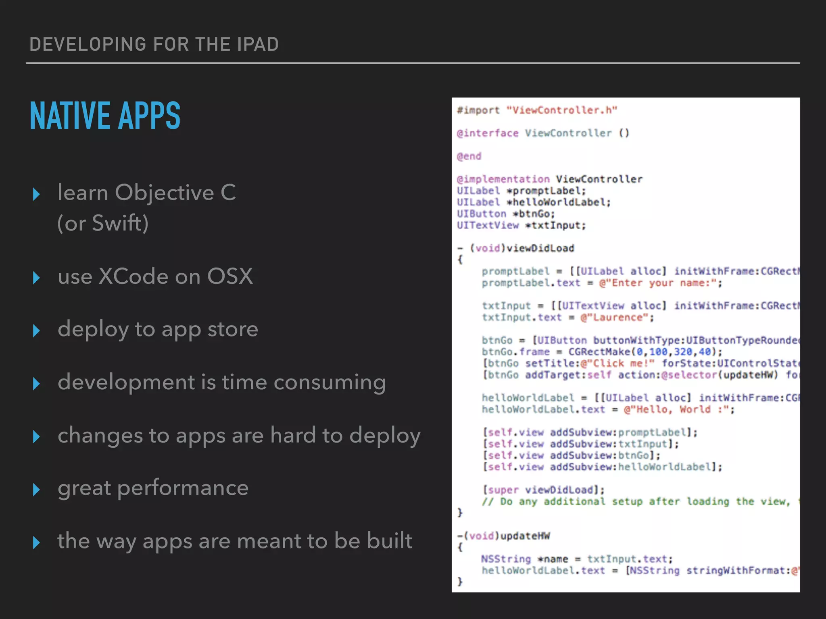Click the NSString stringWithFormat code line

click(641, 571)
